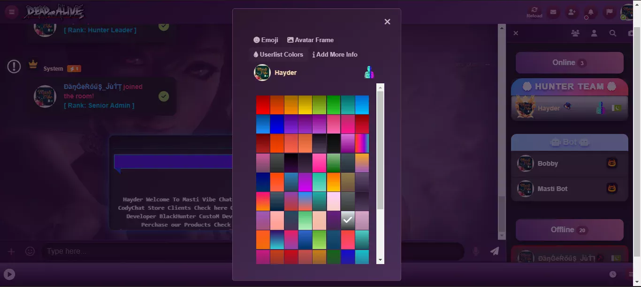Choose the bright green swatch in top row
The width and height of the screenshot is (641, 287).
[x=334, y=105]
